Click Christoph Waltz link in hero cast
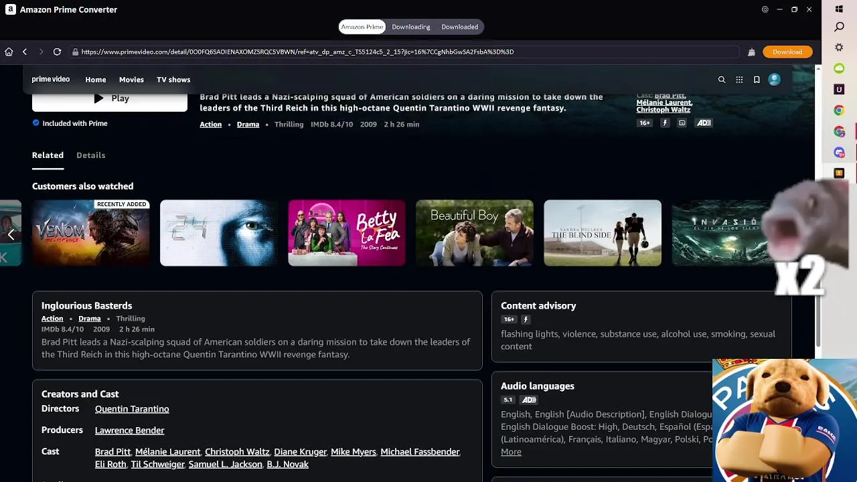The height and width of the screenshot is (482, 857). click(663, 110)
